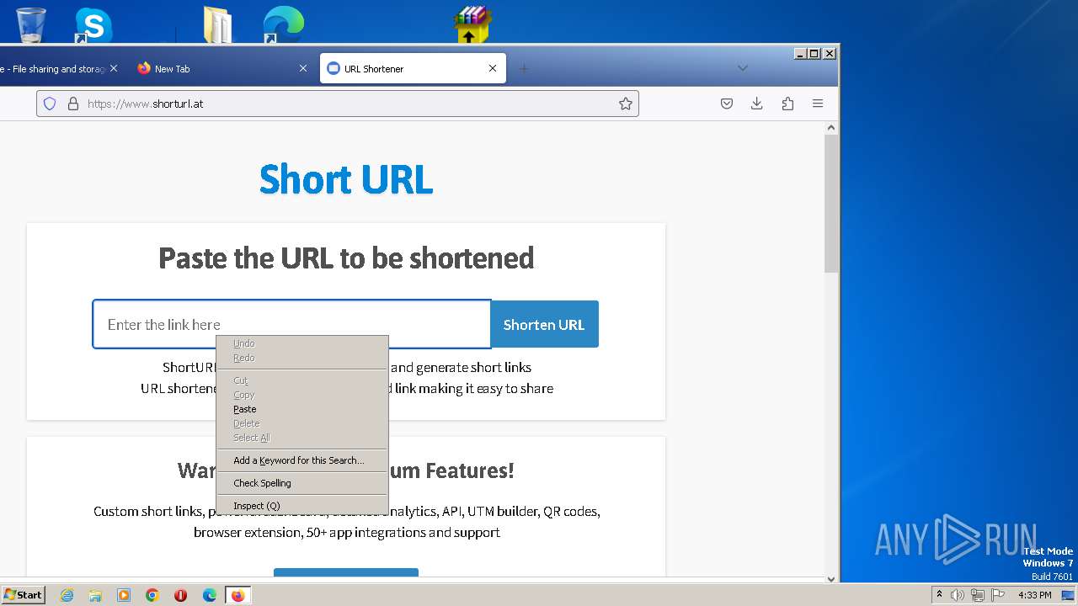
Task: Open the Recycle Bin desktop icon
Action: [30, 24]
